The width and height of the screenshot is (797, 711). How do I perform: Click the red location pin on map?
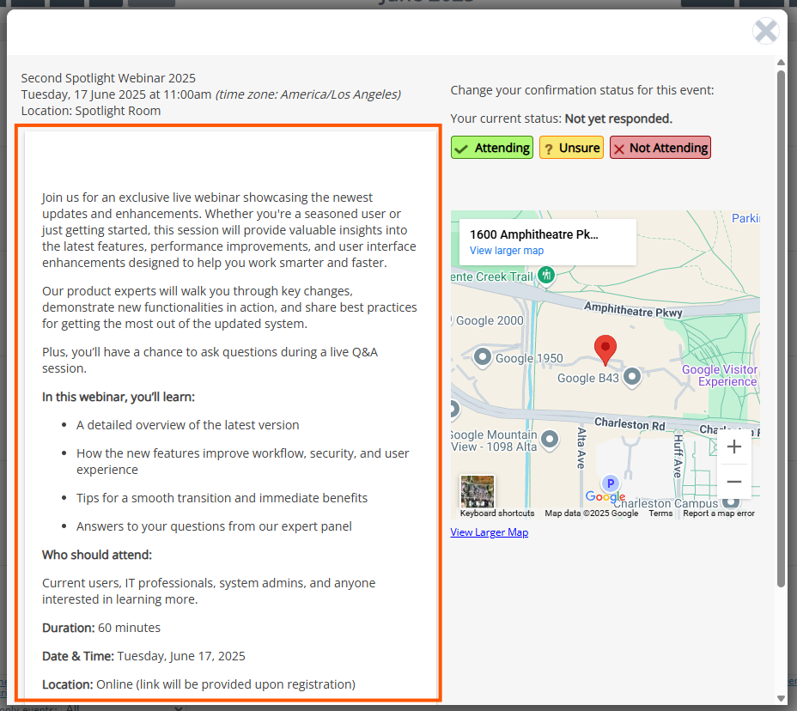point(605,349)
